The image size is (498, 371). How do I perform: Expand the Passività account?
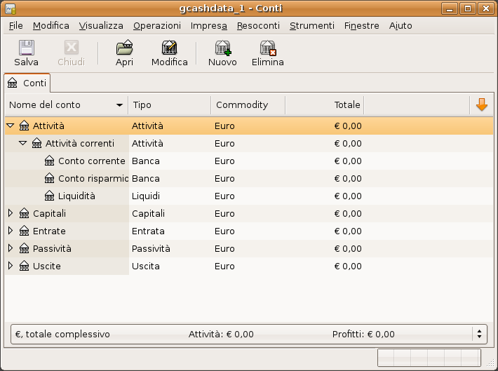pos(10,248)
